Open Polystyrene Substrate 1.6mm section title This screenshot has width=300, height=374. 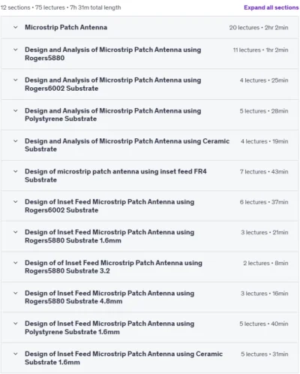(109, 327)
